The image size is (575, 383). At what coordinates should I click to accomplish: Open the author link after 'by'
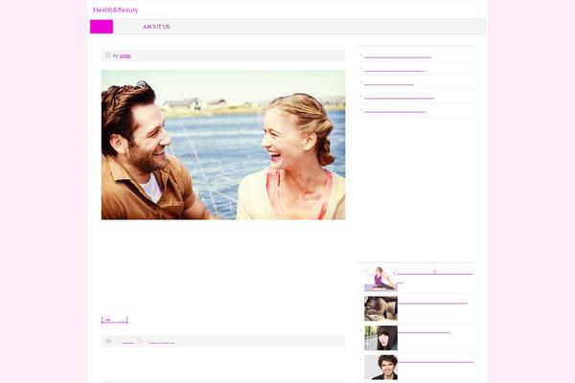(x=125, y=56)
